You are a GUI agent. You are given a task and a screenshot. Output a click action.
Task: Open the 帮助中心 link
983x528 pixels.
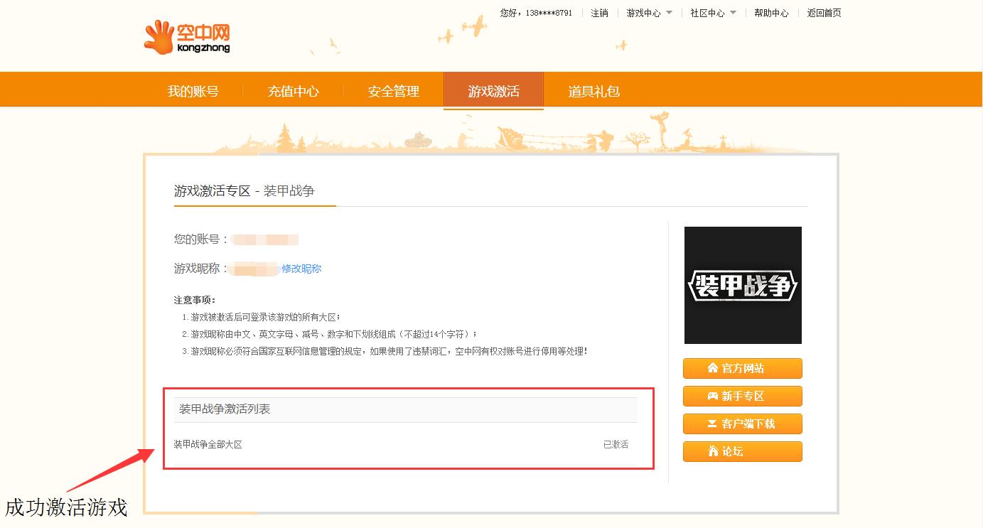771,13
